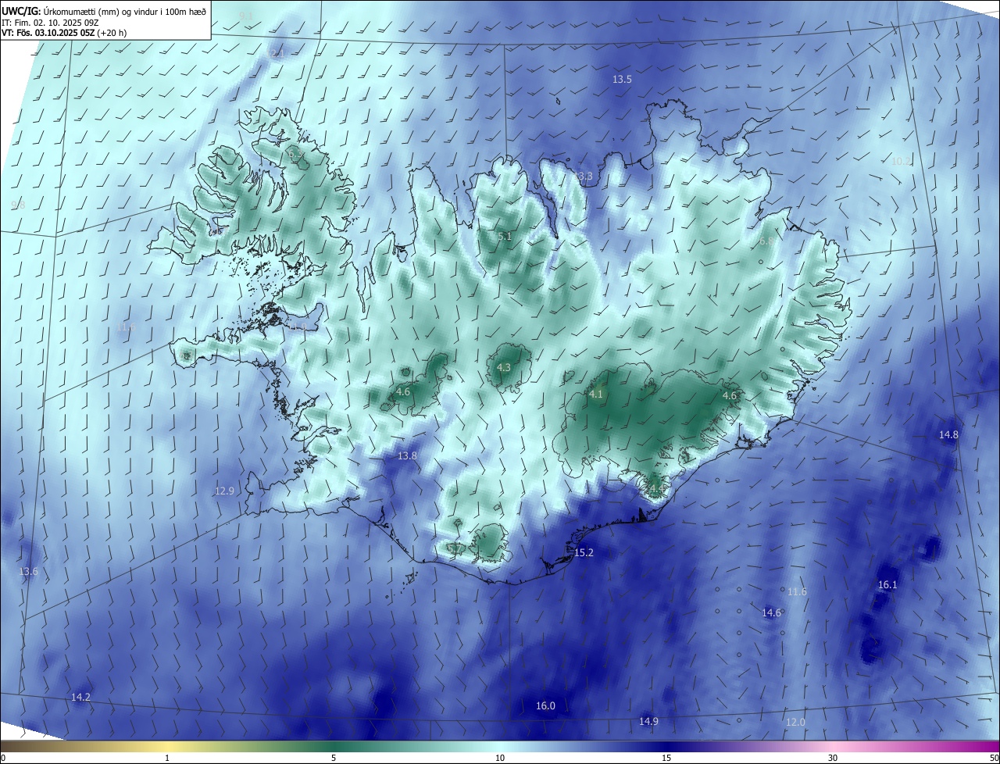Select the 50 tick on the color scale
Image resolution: width=1000 pixels, height=764 pixels.
(994, 758)
